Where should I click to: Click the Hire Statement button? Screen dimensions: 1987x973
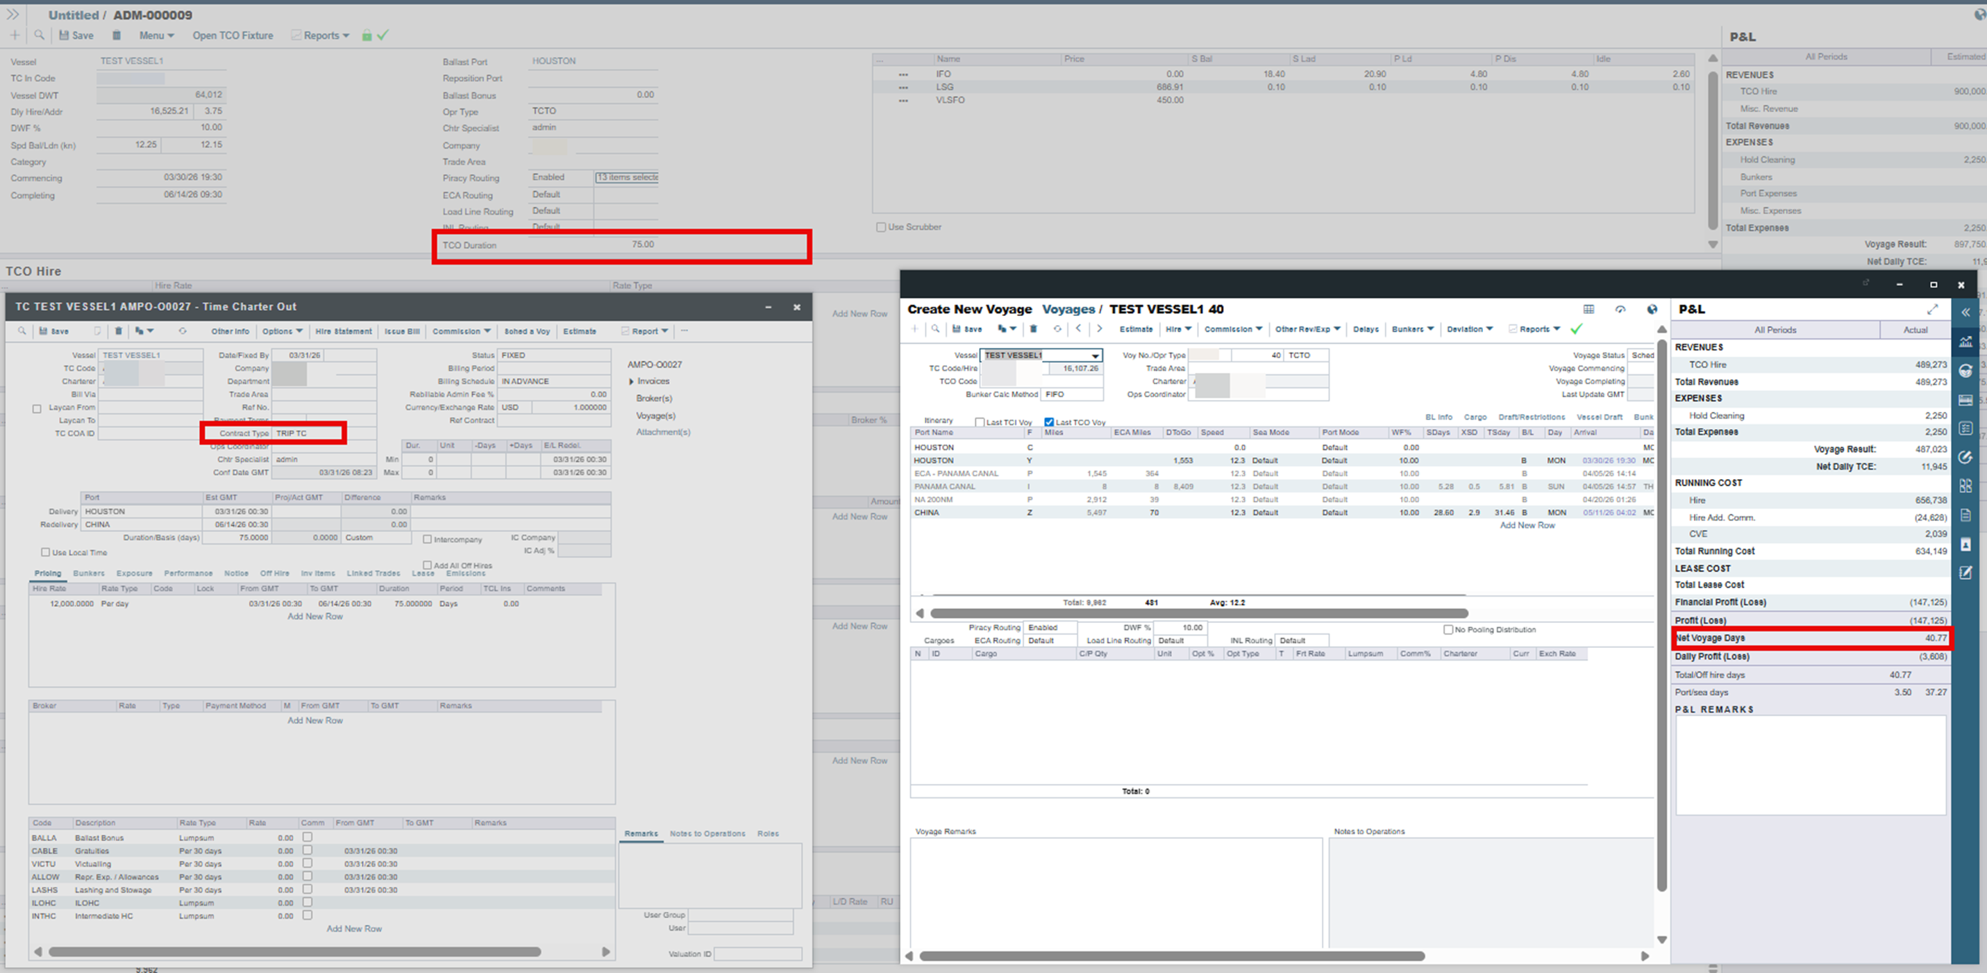[343, 331]
